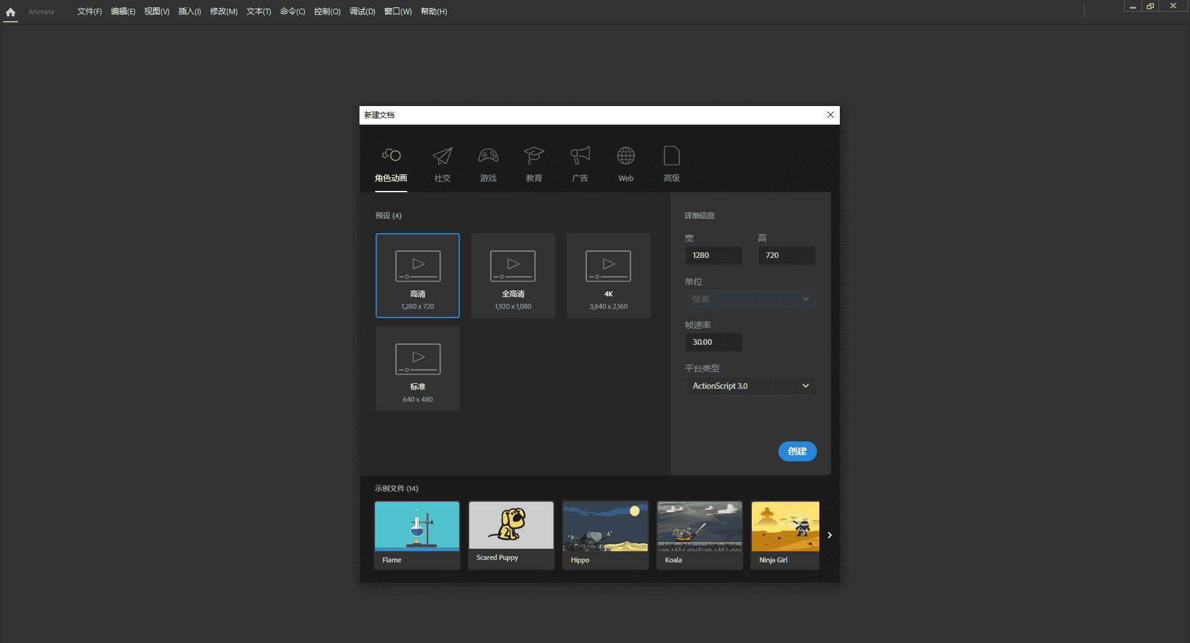Click the right arrow to see more samples

[x=829, y=534]
